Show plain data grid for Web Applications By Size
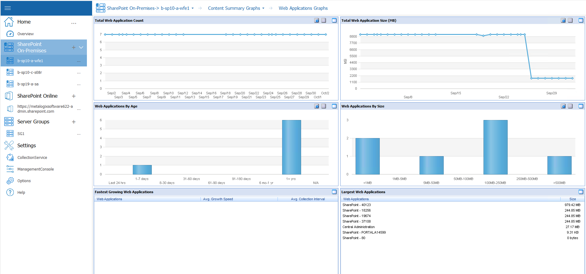 [x=570, y=106]
